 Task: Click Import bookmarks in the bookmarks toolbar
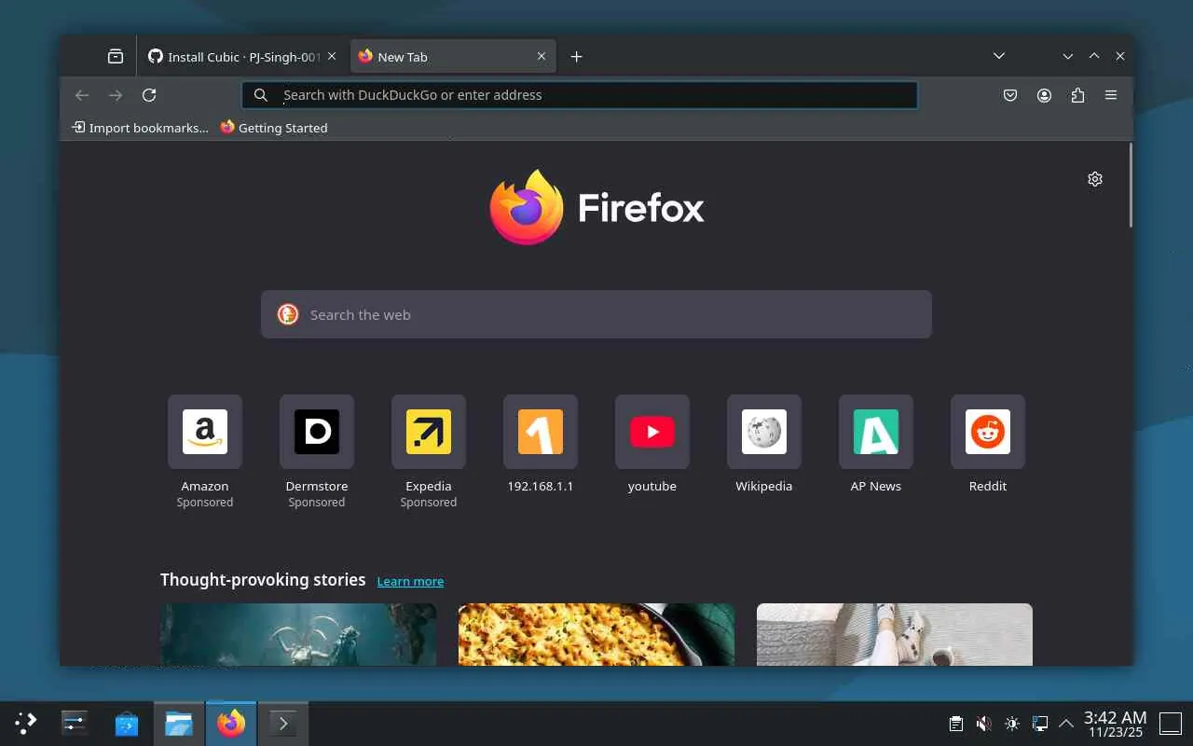click(x=140, y=128)
